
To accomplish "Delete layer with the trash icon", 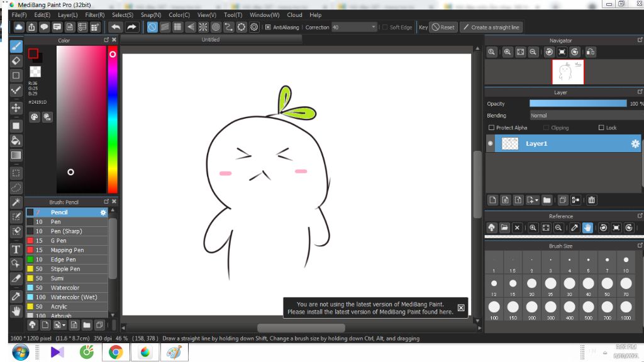I will pyautogui.click(x=591, y=200).
